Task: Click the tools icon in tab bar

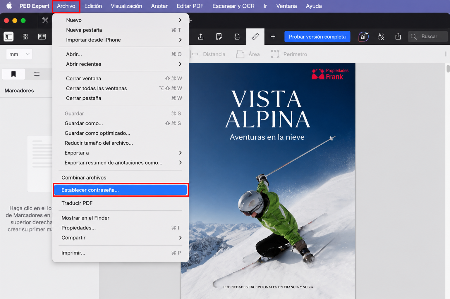Action: (x=45, y=20)
